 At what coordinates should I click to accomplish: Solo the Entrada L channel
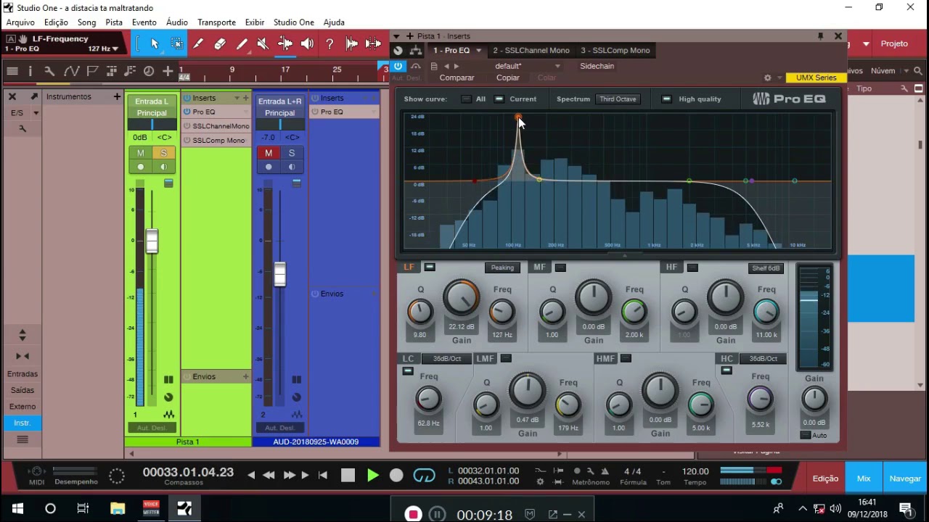coord(164,153)
